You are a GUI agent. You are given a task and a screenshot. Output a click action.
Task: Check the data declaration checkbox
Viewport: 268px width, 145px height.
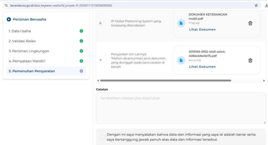[x=103, y=137]
